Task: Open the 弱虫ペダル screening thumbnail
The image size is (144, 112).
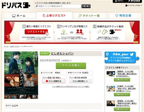Action: click(111, 89)
